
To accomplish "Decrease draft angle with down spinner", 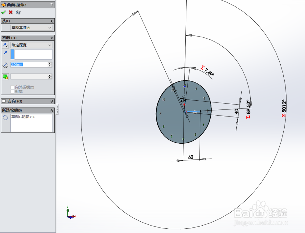I will (50, 78).
